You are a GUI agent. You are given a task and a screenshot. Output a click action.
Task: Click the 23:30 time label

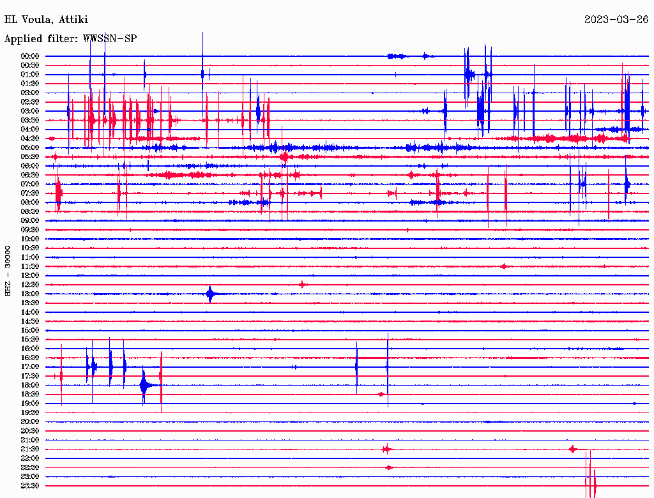[x=30, y=486]
